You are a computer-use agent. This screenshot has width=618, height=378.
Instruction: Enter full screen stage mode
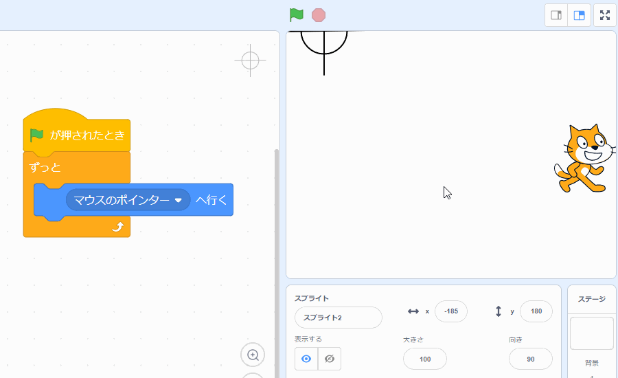pos(604,15)
